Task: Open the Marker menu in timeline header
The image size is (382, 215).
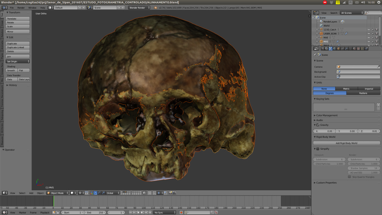Action: (22, 212)
